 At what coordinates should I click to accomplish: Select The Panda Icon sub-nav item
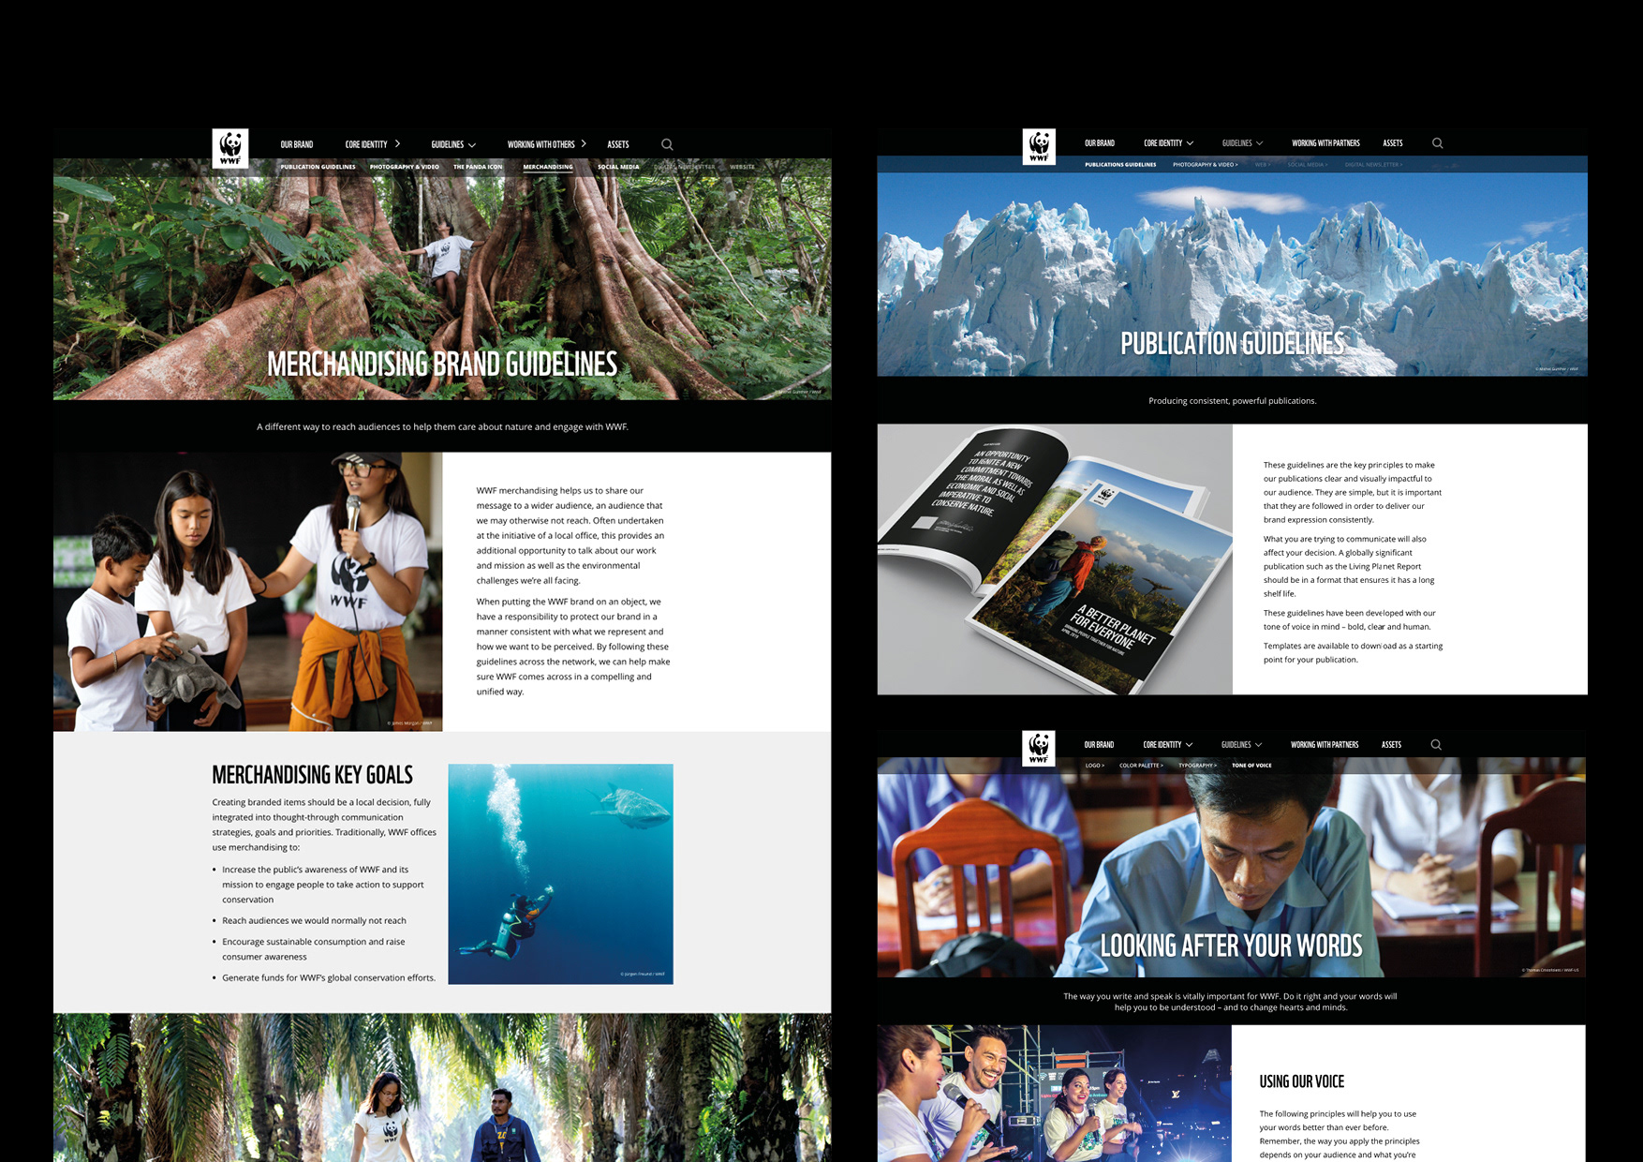478,167
